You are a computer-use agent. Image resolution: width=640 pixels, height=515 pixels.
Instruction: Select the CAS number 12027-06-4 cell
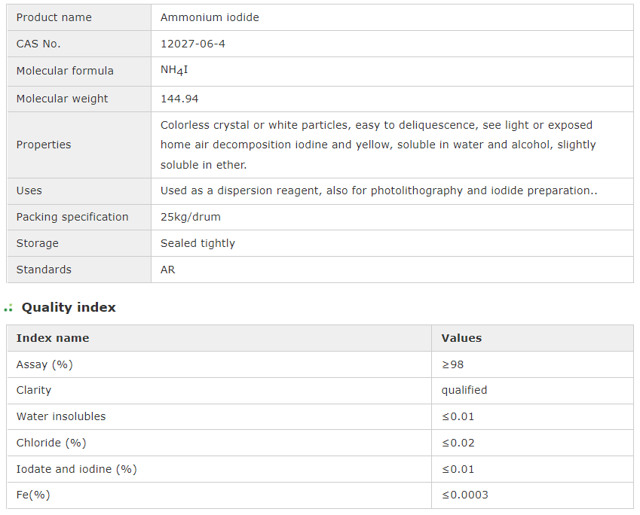coord(193,44)
